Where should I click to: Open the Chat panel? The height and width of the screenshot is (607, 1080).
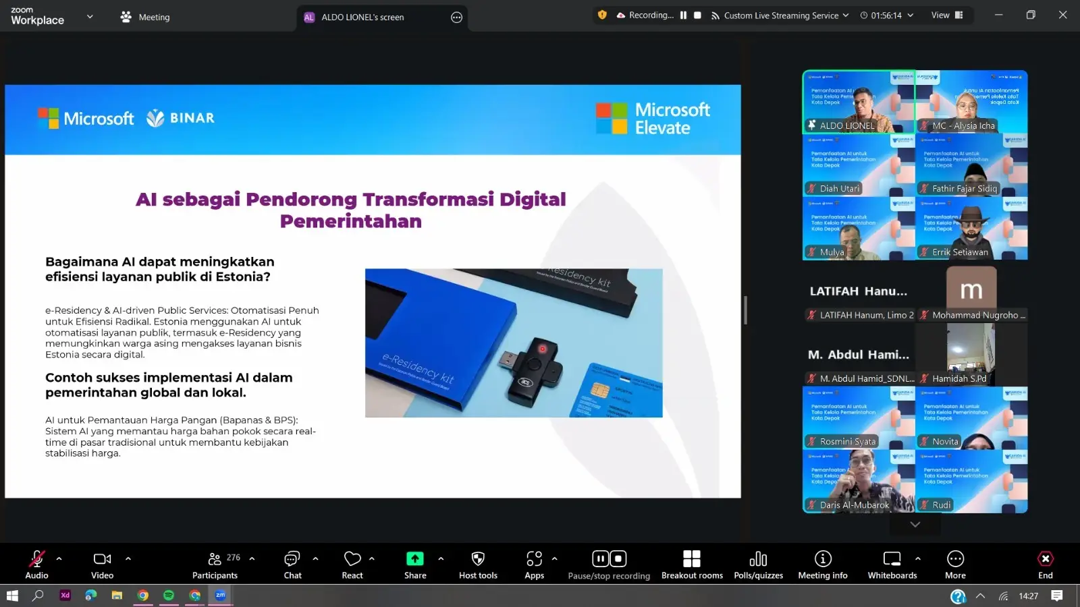coord(292,564)
